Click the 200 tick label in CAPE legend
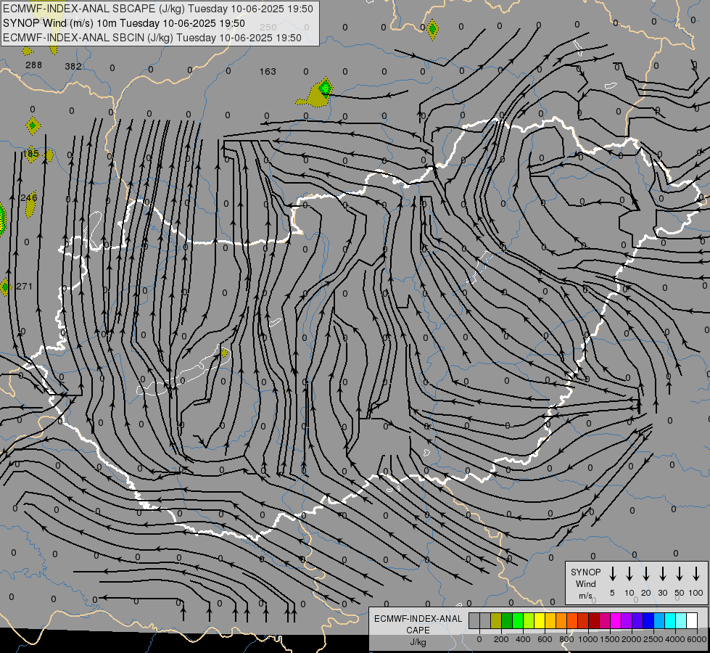Viewport: 710px width, 653px height. pyautogui.click(x=501, y=639)
